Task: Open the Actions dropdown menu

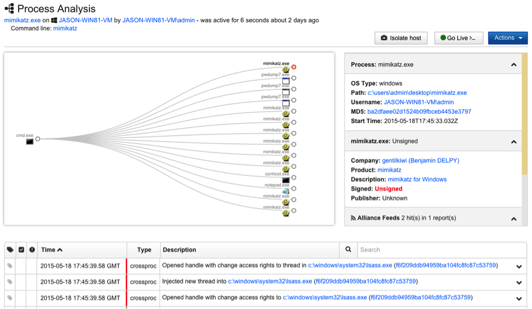Action: click(507, 38)
